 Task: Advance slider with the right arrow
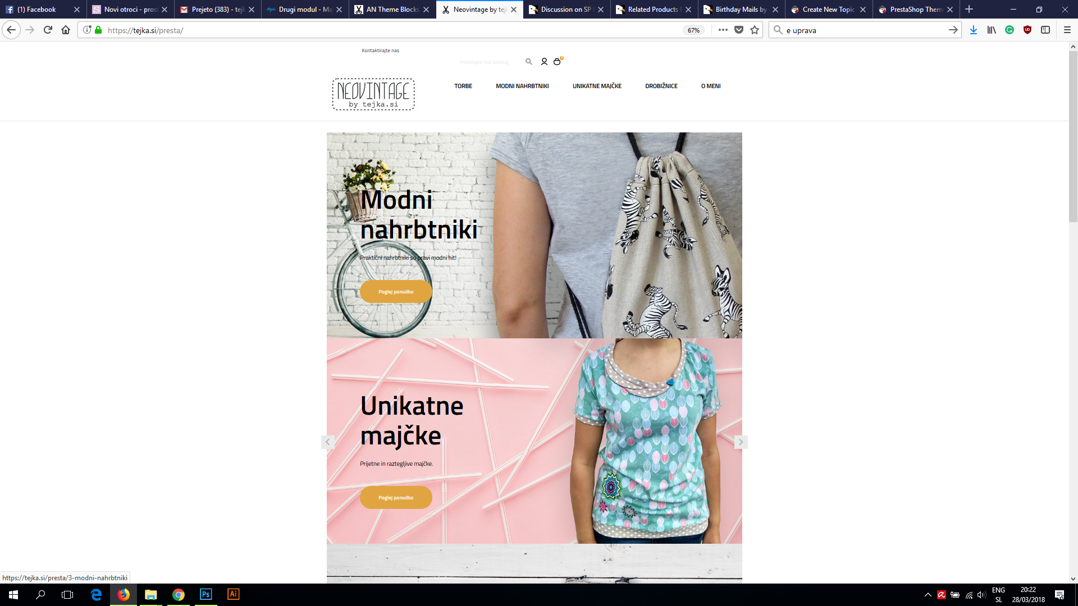click(741, 442)
